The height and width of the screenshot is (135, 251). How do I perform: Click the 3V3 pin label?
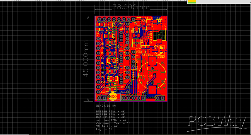[123, 87]
